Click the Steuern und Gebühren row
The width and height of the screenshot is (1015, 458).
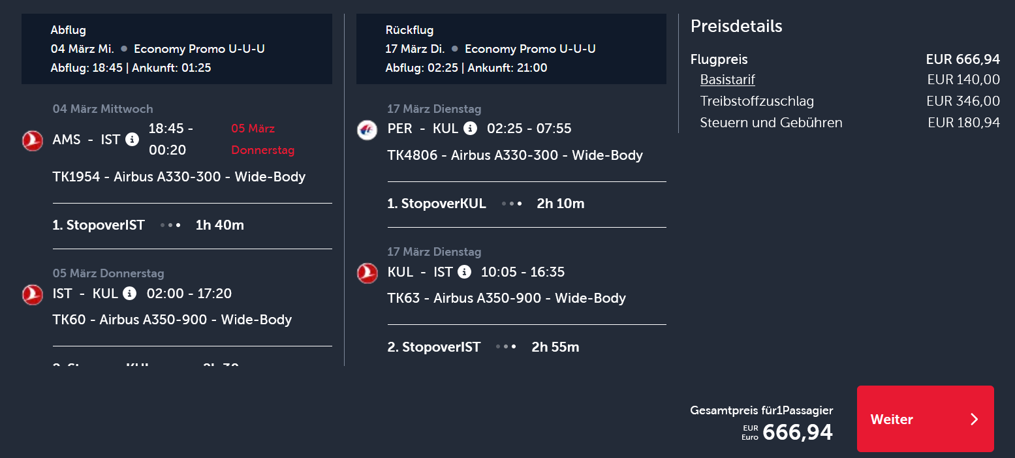click(x=849, y=123)
